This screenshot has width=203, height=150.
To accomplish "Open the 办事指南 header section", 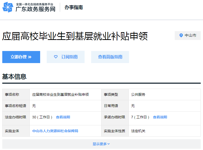I will point(74,7).
